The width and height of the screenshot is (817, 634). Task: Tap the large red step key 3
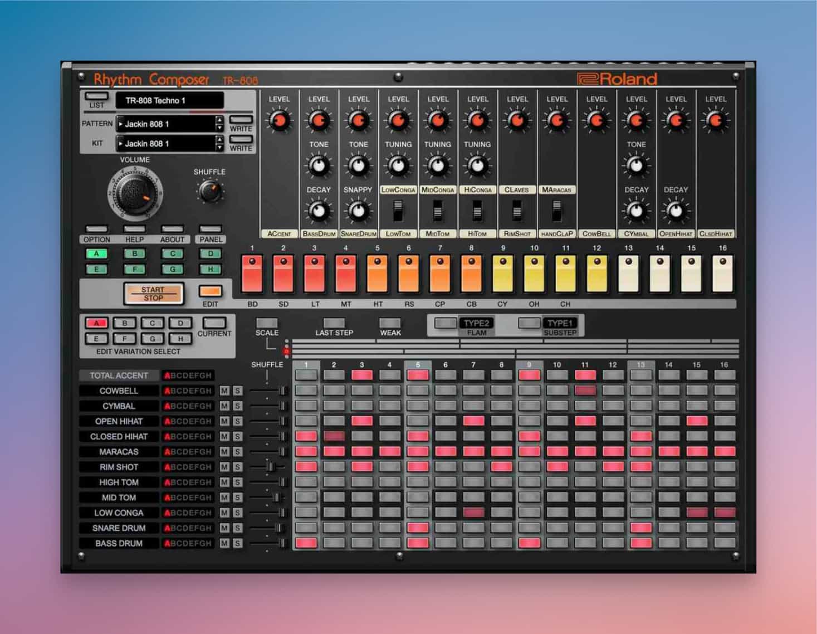pyautogui.click(x=315, y=274)
